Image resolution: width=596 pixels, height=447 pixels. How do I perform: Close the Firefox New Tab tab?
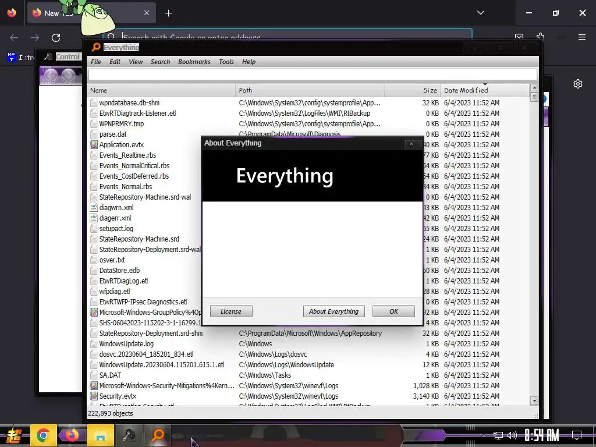click(x=147, y=13)
